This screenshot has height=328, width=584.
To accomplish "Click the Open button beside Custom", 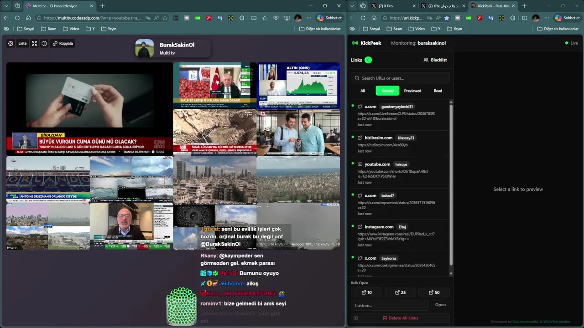I will click(x=440, y=305).
